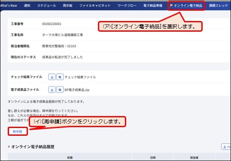Preview the チェック結果ファイル with magnifier icon
Image resolution: width=231 pixels, height=161 pixels.
pyautogui.click(x=60, y=77)
